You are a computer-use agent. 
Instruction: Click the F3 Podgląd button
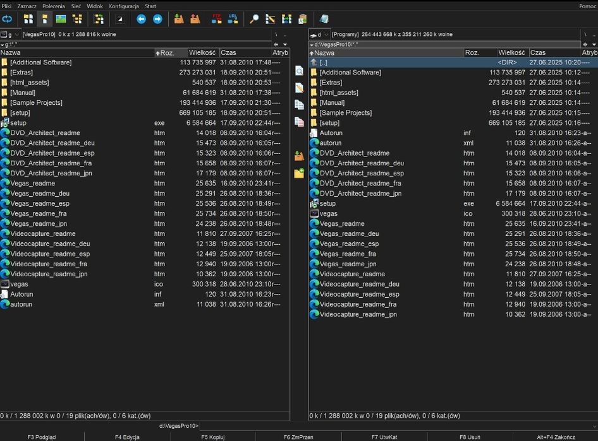point(42,437)
